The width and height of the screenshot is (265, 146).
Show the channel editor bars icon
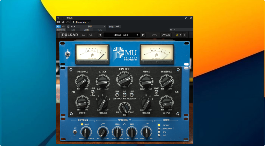click(58, 22)
